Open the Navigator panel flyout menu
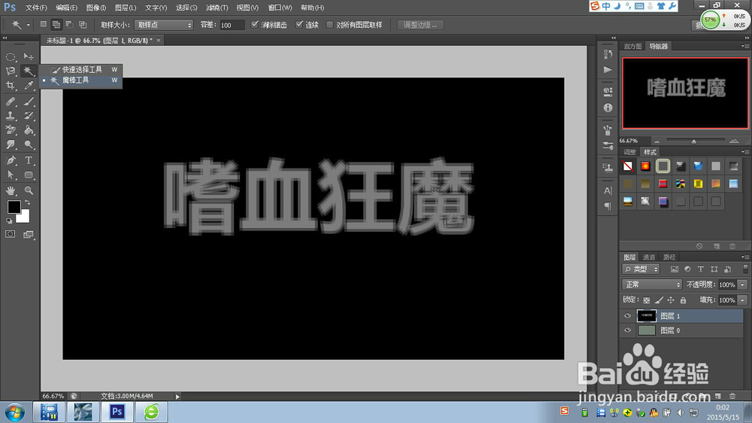Image resolution: width=752 pixels, height=423 pixels. (x=744, y=47)
